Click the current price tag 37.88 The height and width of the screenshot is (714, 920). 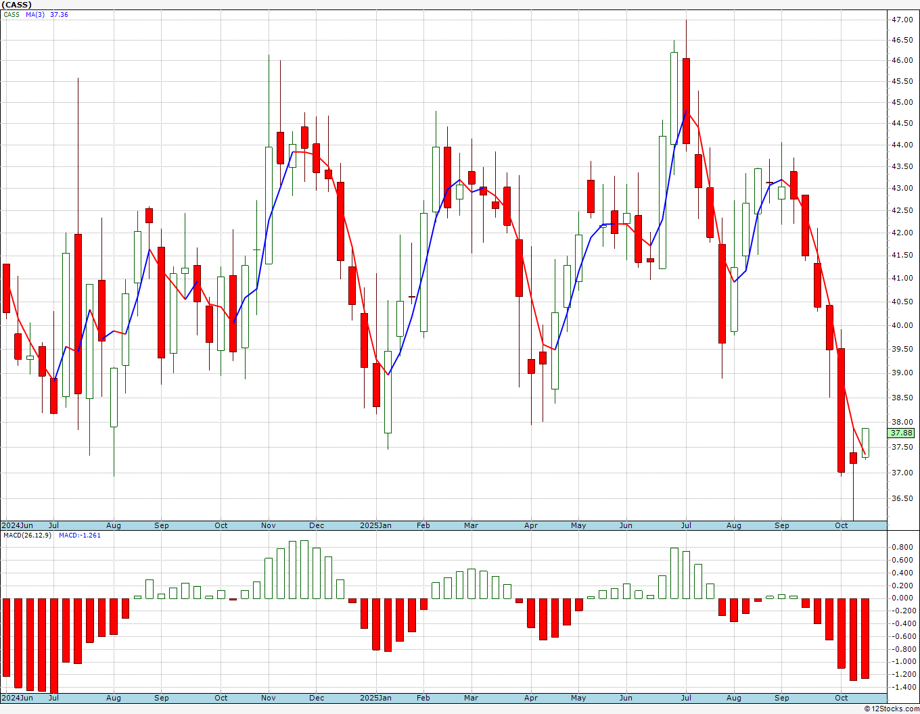coord(901,433)
